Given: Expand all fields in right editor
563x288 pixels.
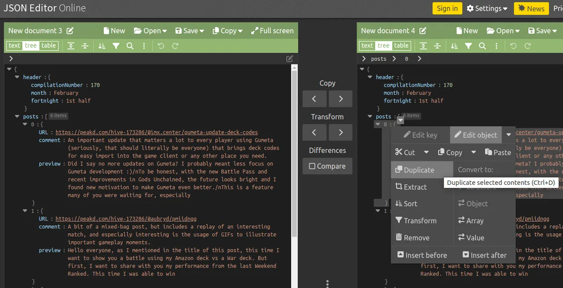Looking at the screenshot, I should pos(424,46).
